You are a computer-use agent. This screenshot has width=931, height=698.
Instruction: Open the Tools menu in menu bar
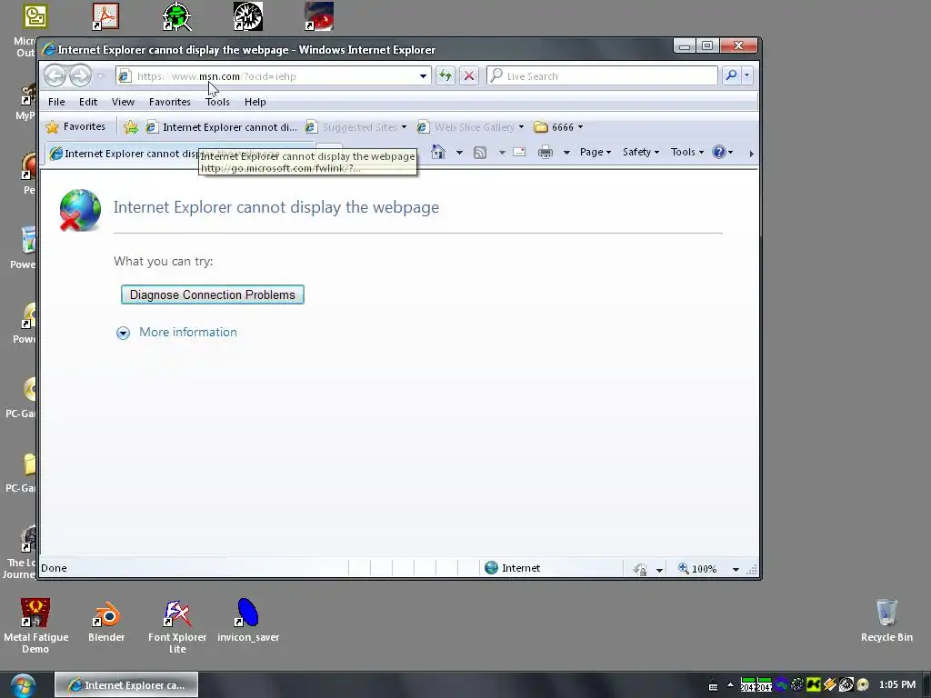point(217,102)
